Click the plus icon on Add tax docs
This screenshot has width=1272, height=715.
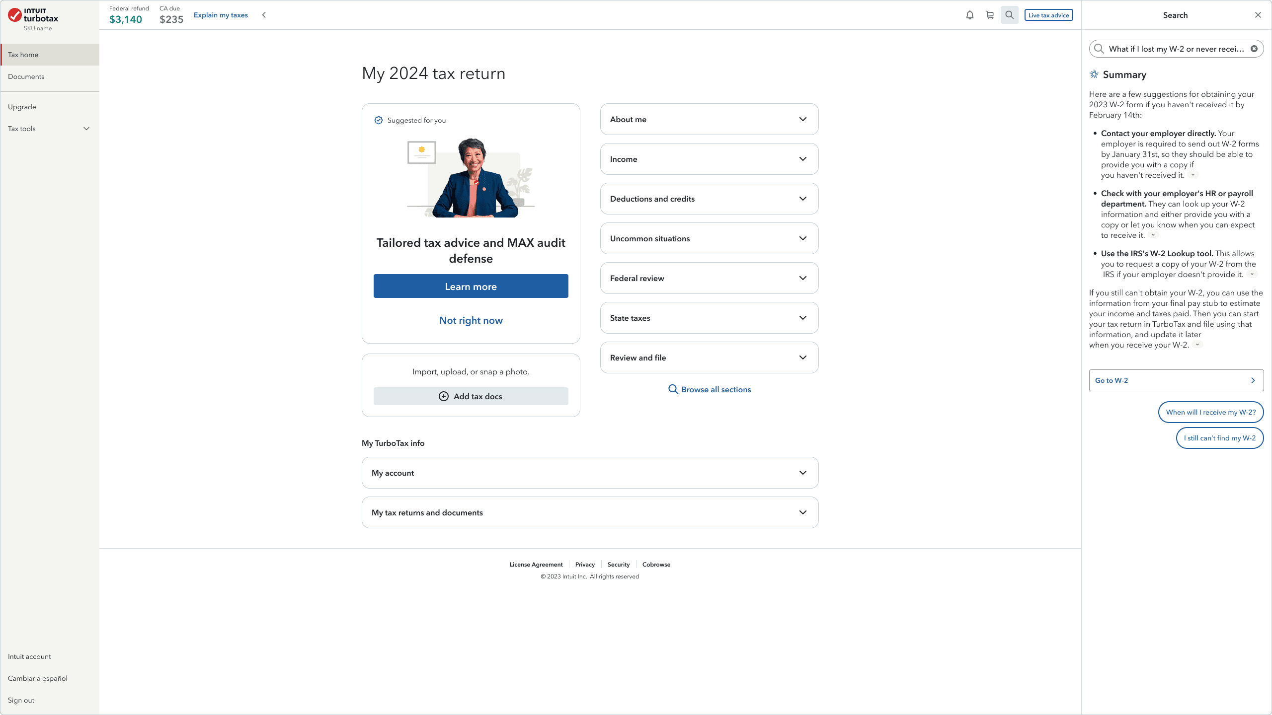[x=444, y=396]
